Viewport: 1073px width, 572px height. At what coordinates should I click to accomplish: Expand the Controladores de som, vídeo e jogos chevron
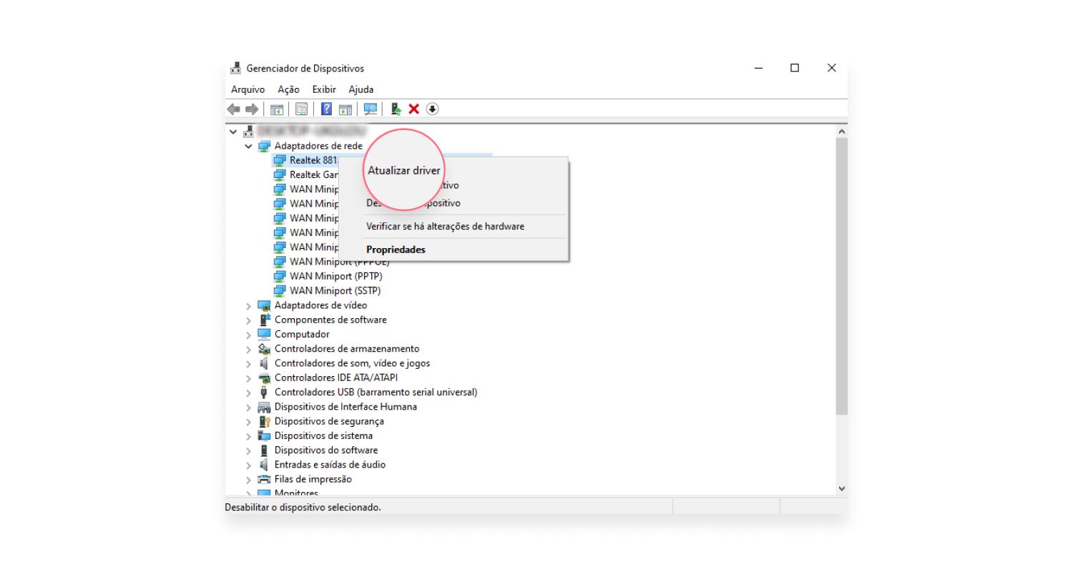point(249,364)
